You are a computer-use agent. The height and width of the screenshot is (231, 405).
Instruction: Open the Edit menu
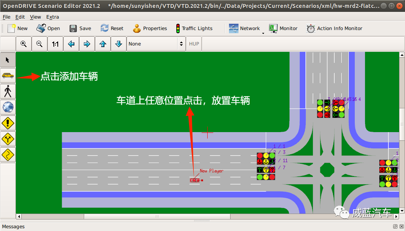[x=20, y=17]
